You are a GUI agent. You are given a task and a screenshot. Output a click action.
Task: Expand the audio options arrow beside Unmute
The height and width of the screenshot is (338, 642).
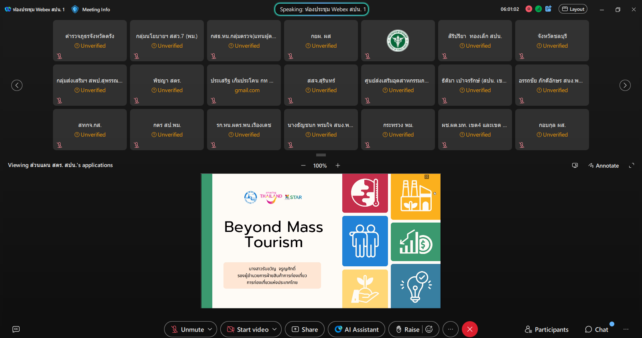[210, 329]
